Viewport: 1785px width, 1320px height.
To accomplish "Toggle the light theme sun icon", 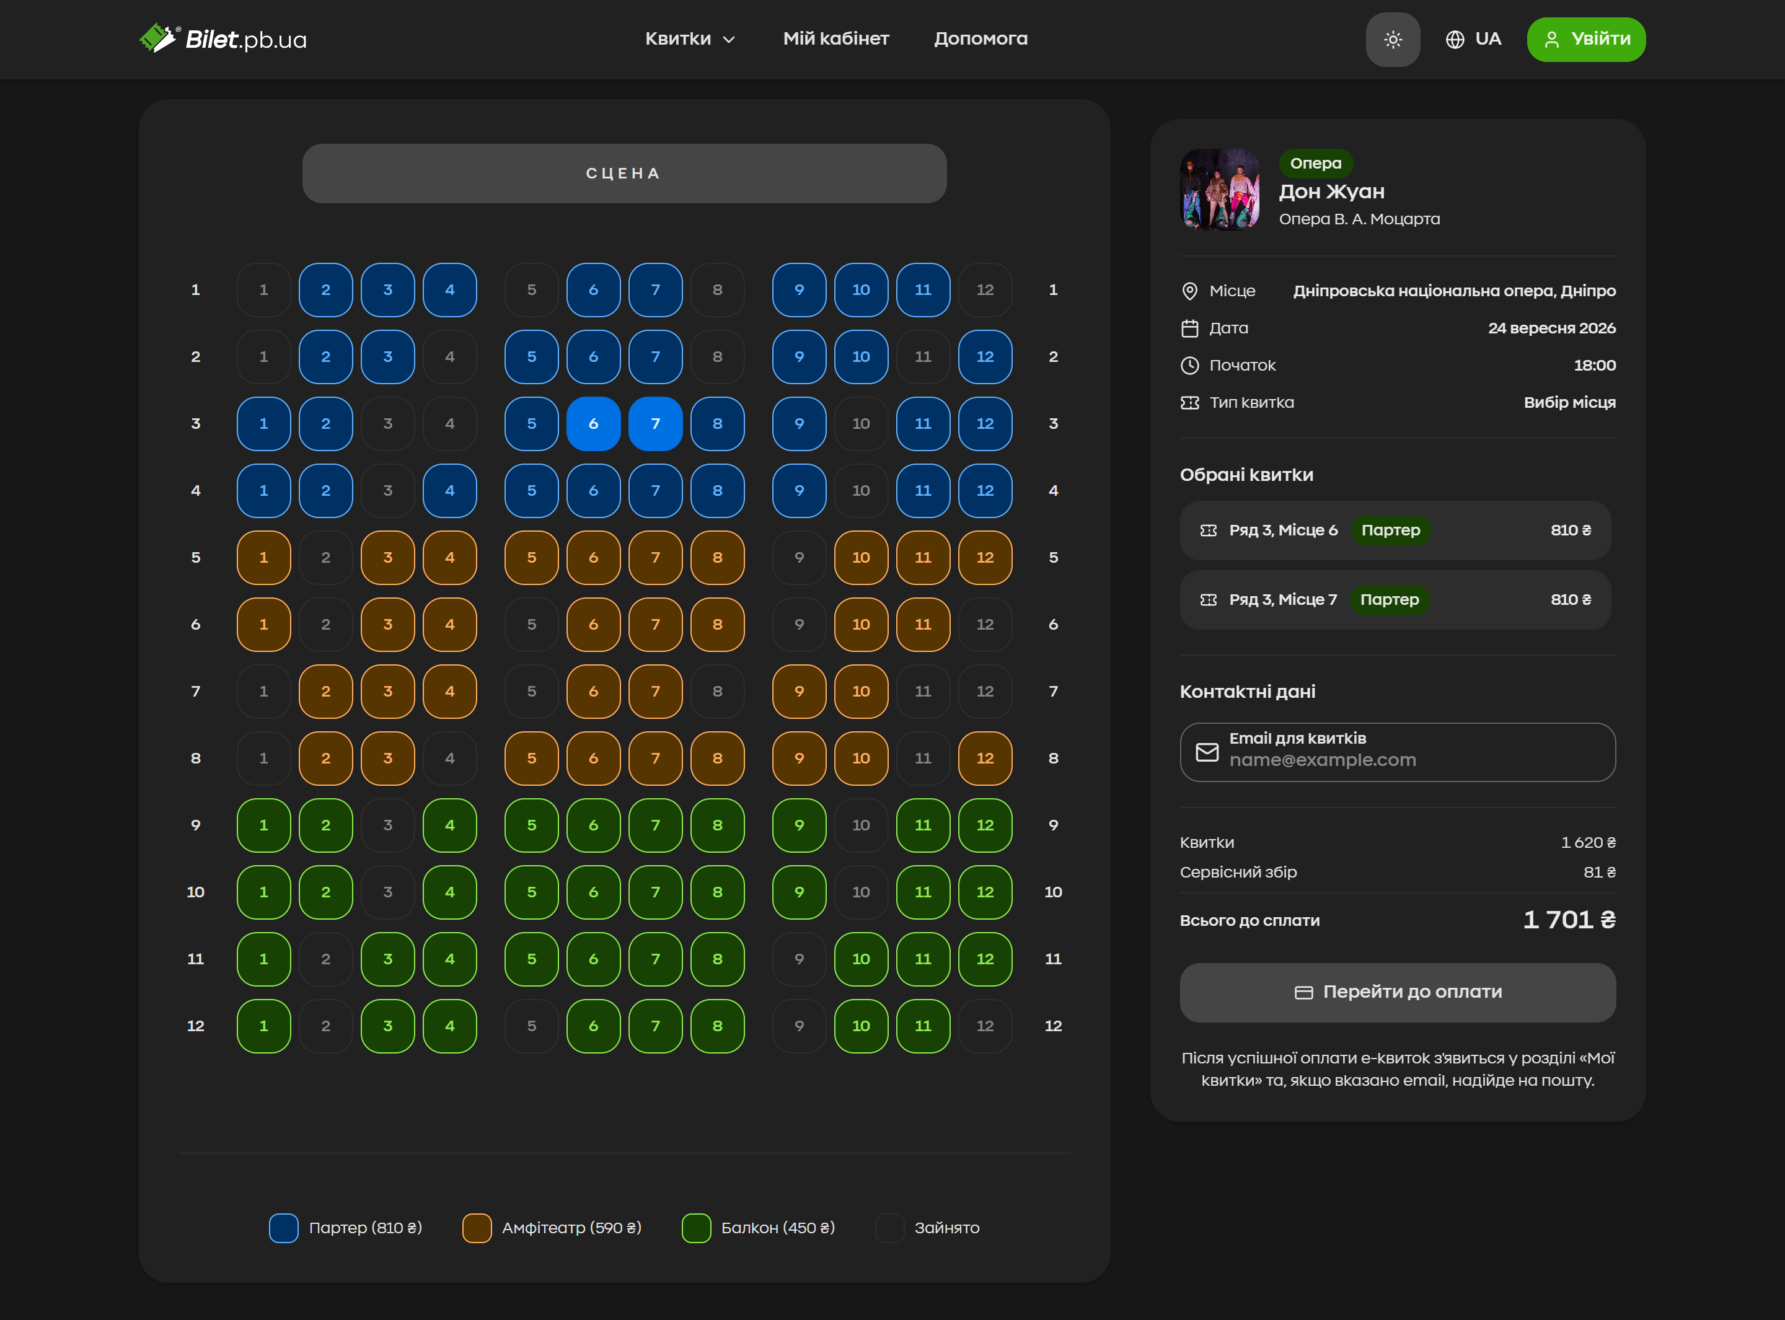I will point(1393,39).
